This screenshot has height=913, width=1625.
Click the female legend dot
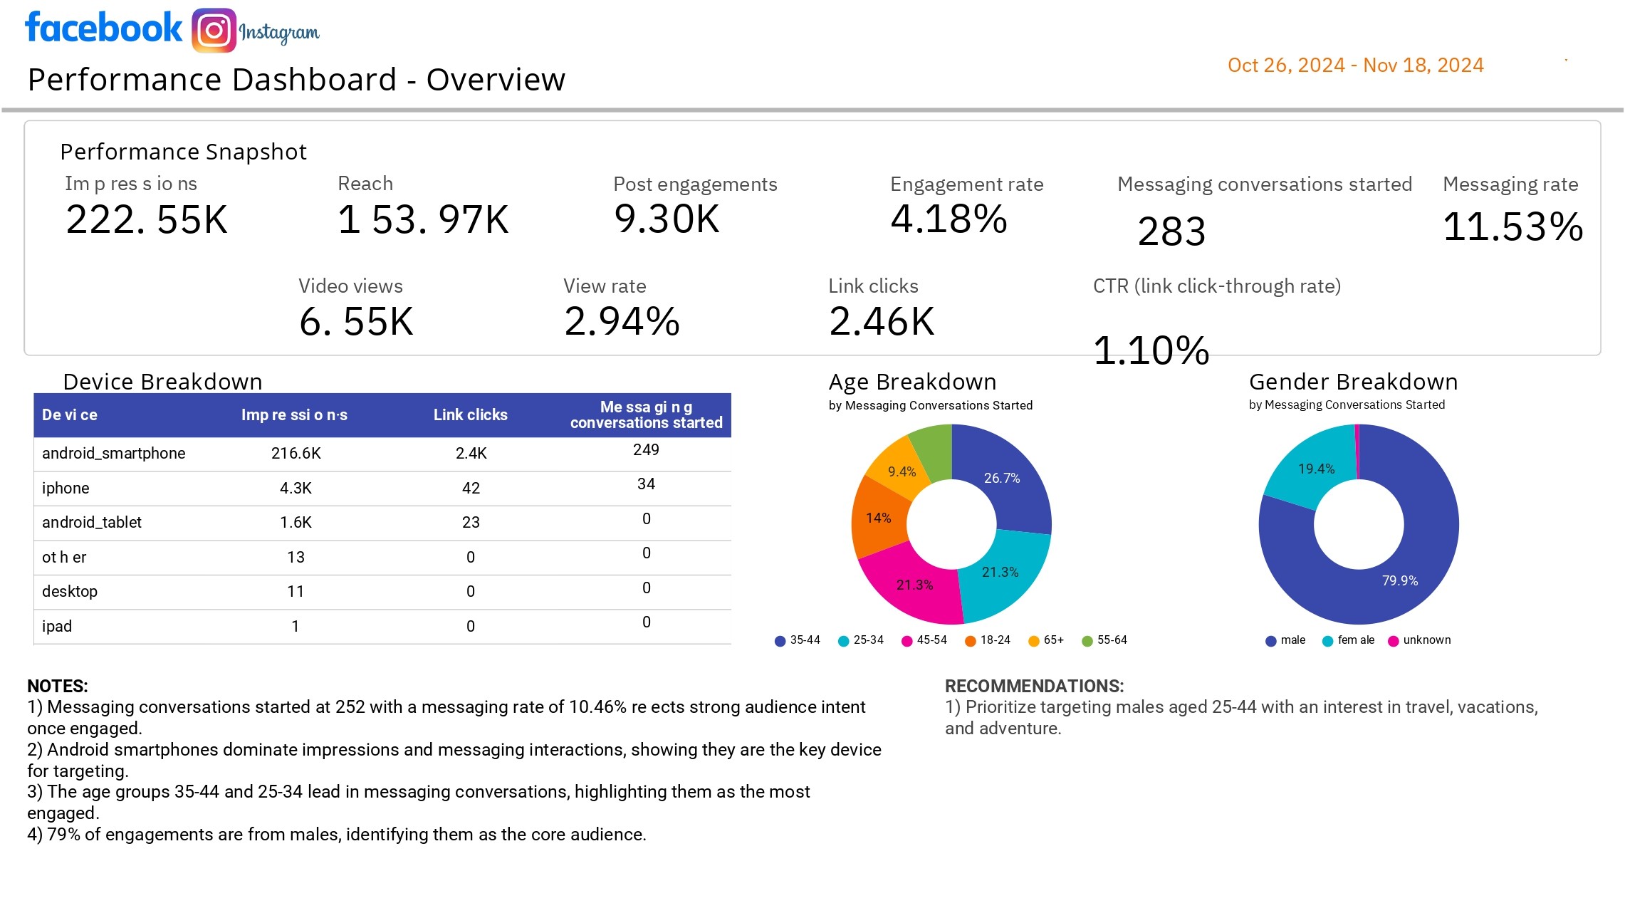1327,641
